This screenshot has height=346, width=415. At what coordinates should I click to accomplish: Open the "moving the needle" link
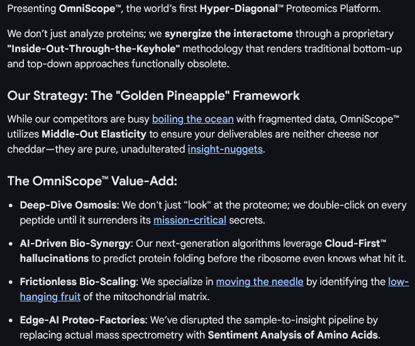260,281
